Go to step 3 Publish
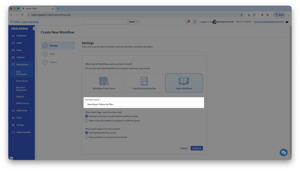This screenshot has height=171, width=300. [x=50, y=62]
